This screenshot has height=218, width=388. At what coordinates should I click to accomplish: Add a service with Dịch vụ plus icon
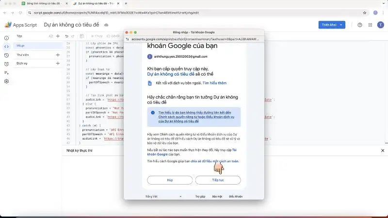coord(58,63)
